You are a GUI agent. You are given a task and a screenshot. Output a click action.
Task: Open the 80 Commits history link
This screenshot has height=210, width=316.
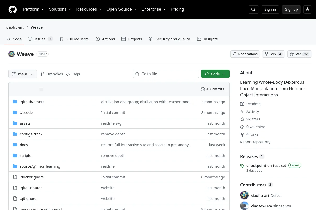coord(212,89)
